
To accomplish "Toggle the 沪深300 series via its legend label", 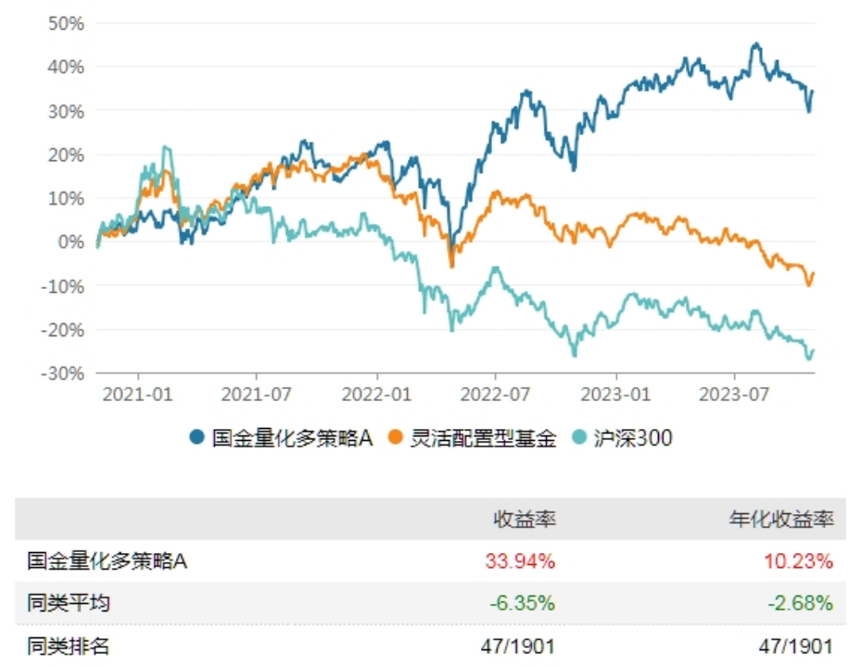I will click(x=632, y=438).
